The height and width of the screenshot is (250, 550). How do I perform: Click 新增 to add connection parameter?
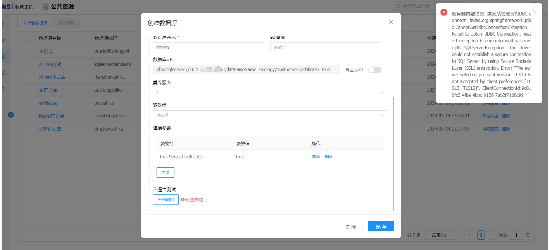[x=165, y=173]
